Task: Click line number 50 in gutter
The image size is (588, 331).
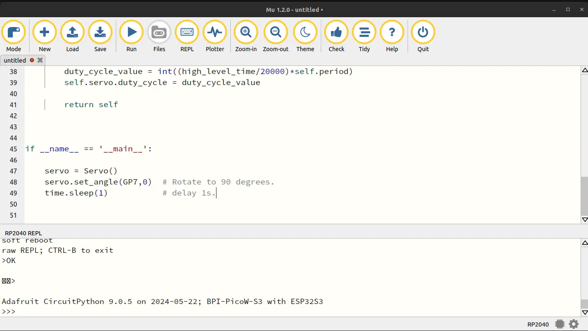Action: (13, 204)
